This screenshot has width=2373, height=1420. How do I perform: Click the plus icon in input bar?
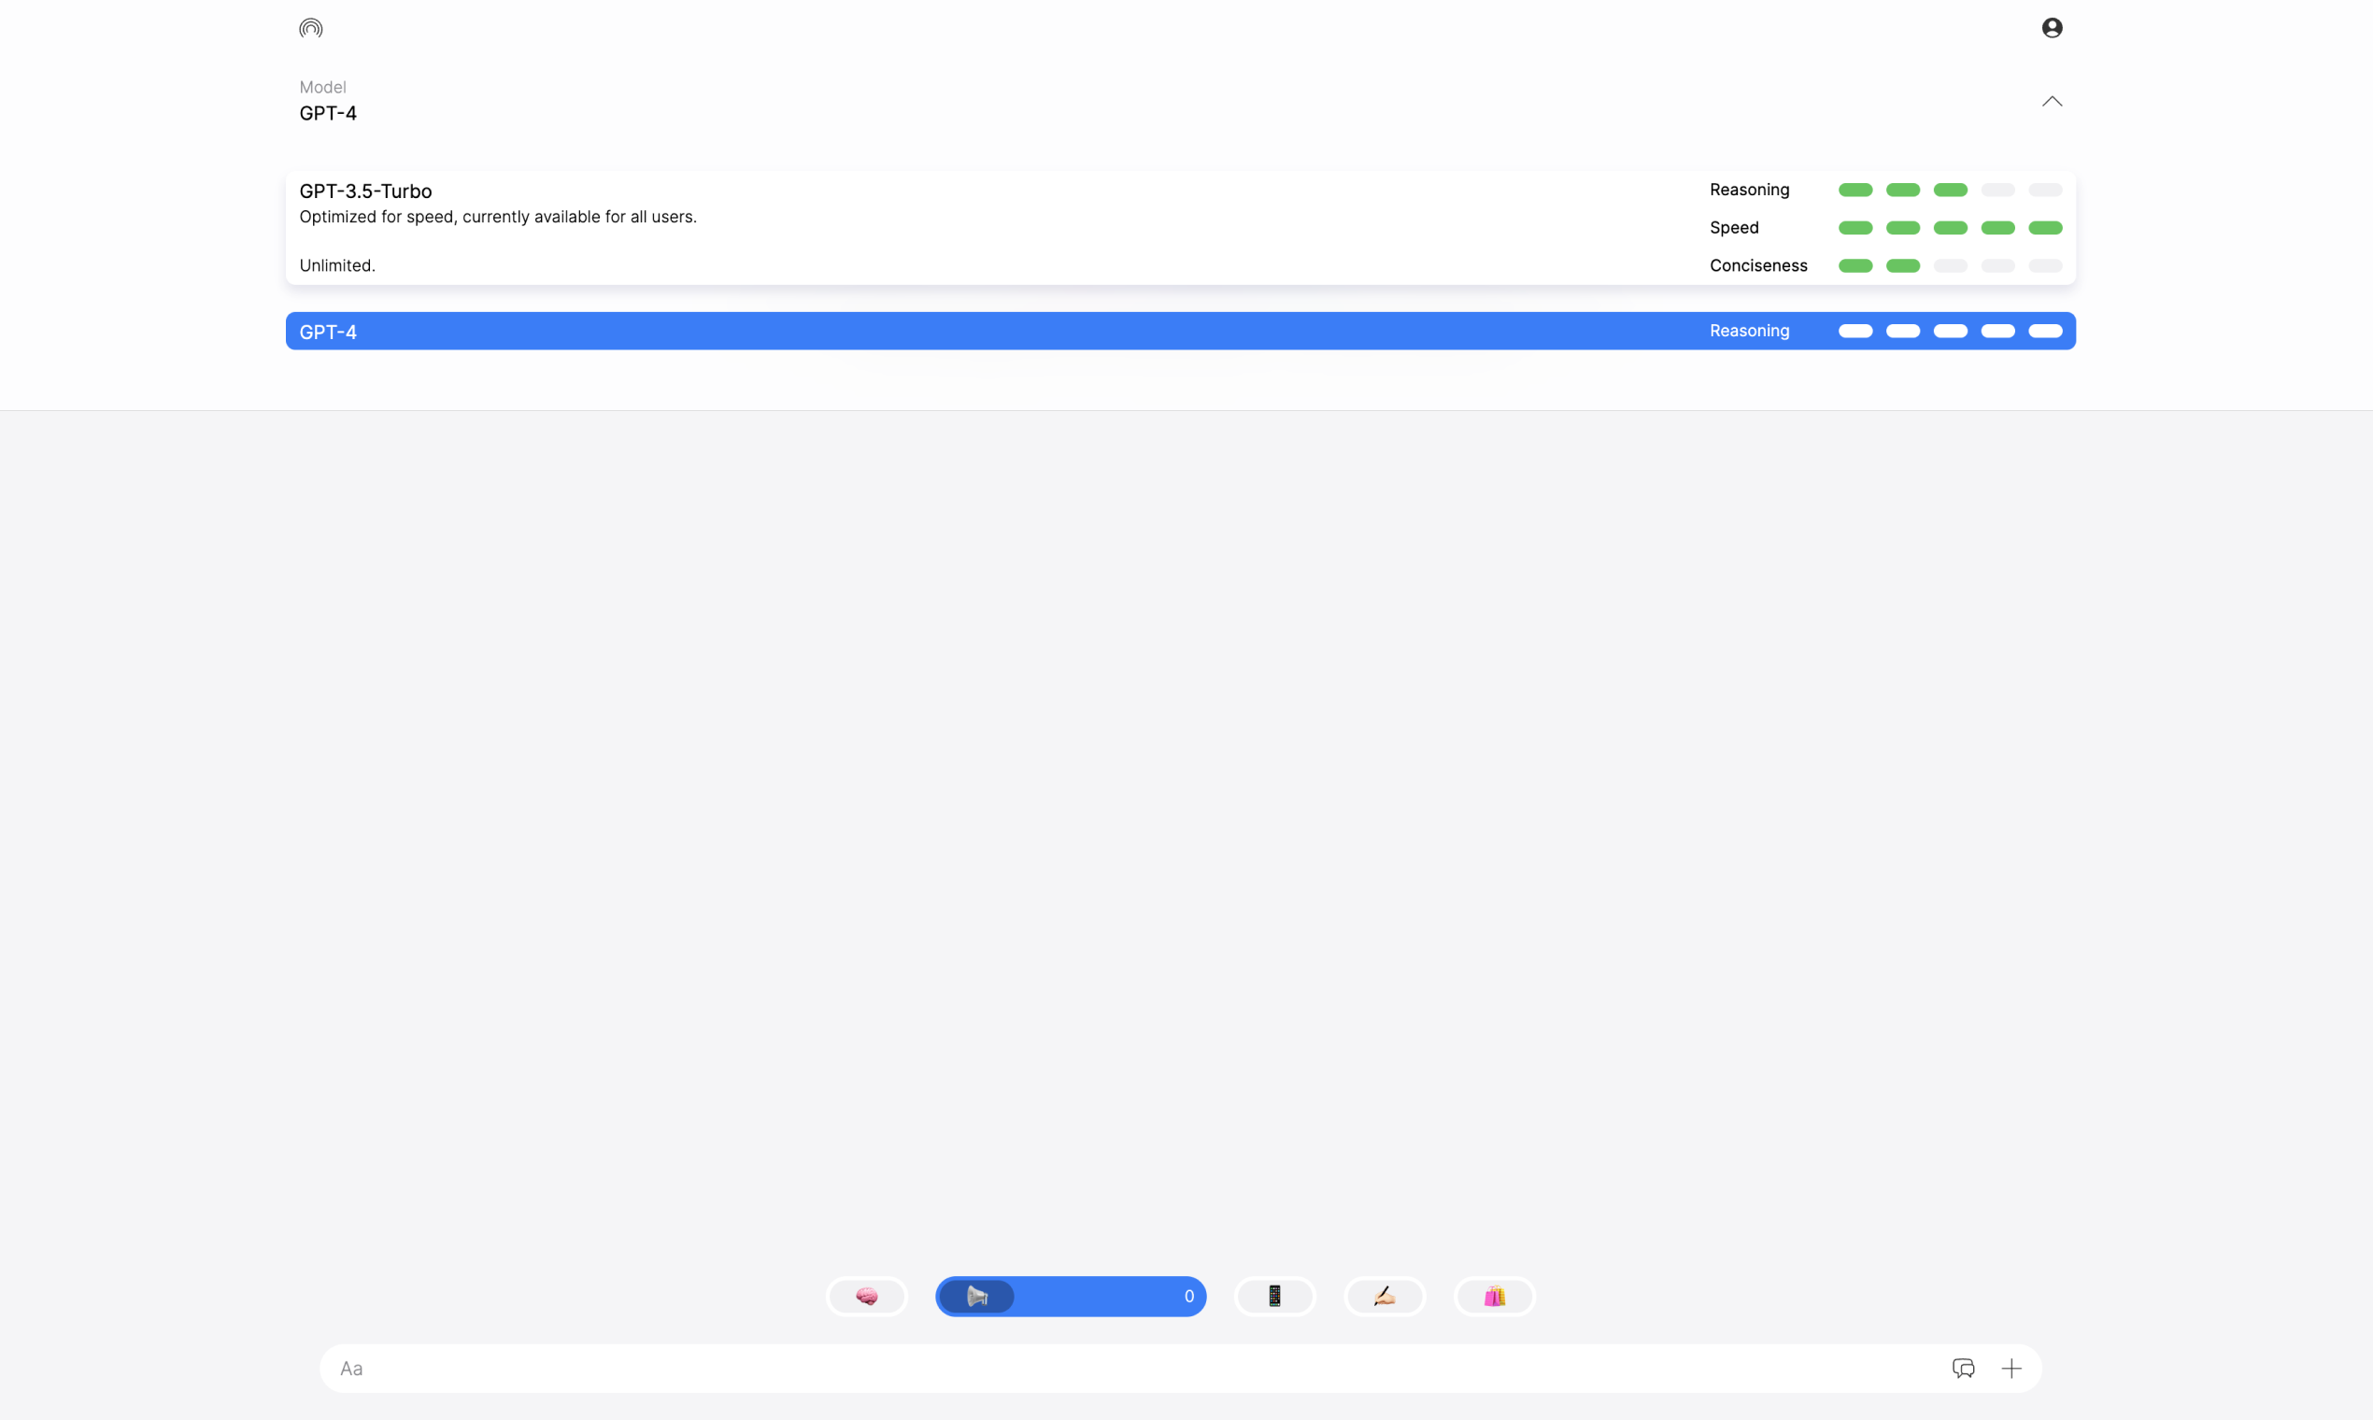2011,1369
